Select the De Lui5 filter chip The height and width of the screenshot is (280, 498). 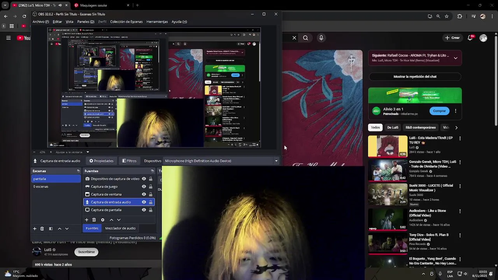(393, 128)
